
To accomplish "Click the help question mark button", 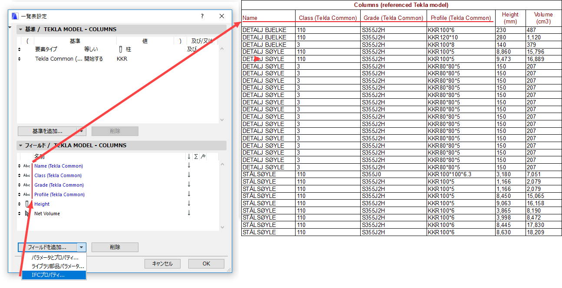I will pyautogui.click(x=202, y=16).
